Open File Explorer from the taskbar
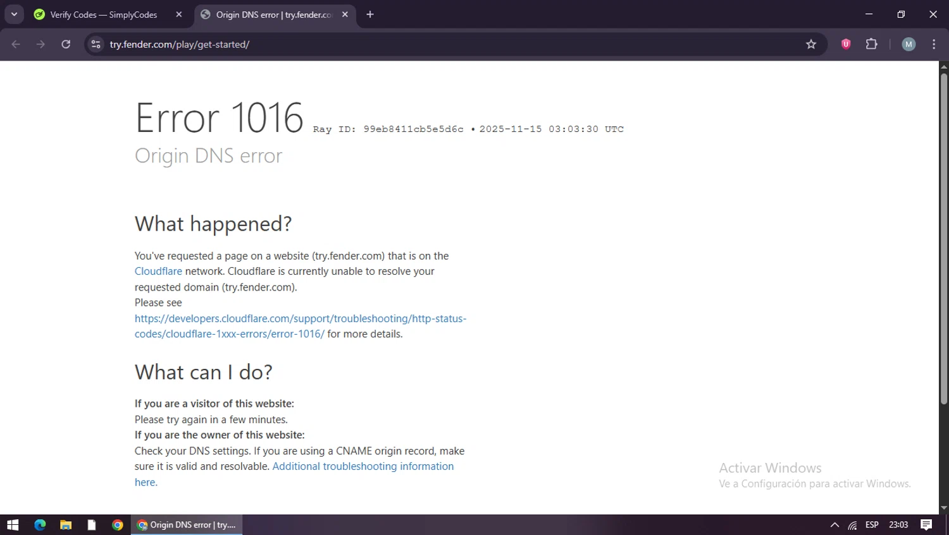Screen dimensions: 949x535 (x=66, y=525)
